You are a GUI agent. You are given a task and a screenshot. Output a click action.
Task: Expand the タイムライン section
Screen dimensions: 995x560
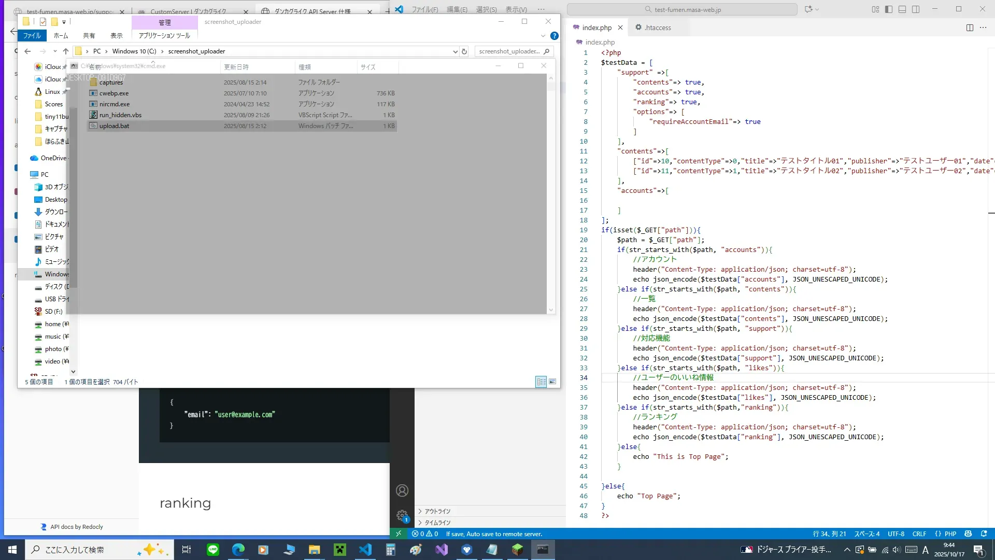(437, 523)
